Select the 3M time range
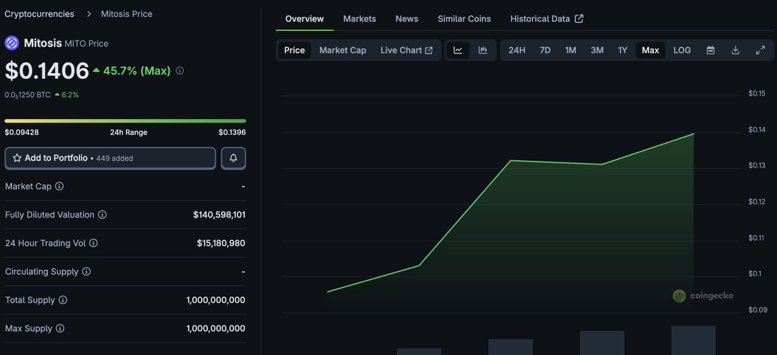The height and width of the screenshot is (355, 777). pyautogui.click(x=597, y=50)
